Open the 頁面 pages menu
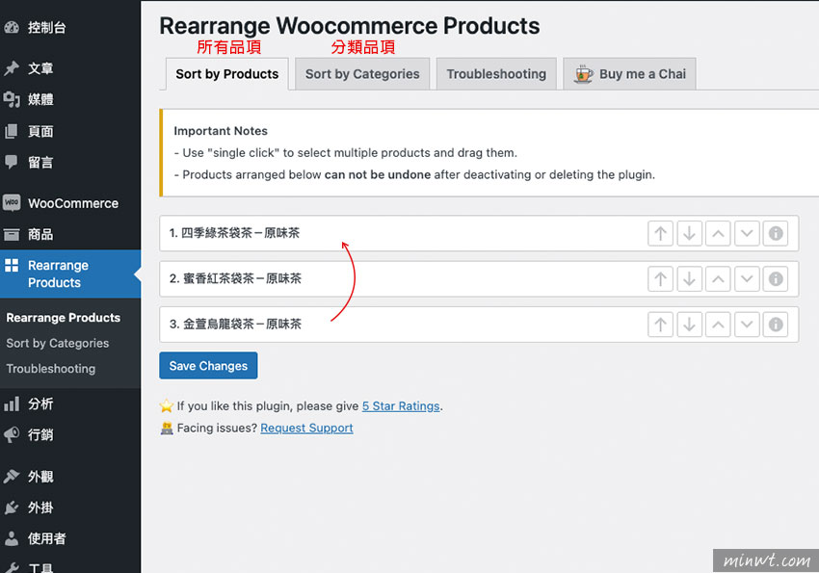 [70, 131]
